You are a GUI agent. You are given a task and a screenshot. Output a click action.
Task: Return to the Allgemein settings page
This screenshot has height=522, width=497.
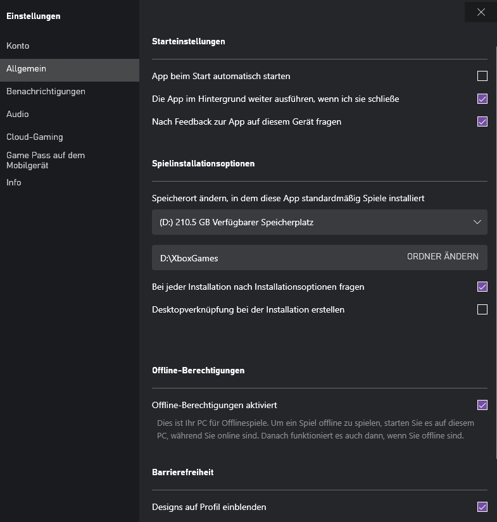(x=26, y=68)
